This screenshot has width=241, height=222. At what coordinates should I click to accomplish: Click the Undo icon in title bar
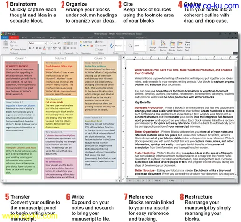pyautogui.click(x=9, y=34)
